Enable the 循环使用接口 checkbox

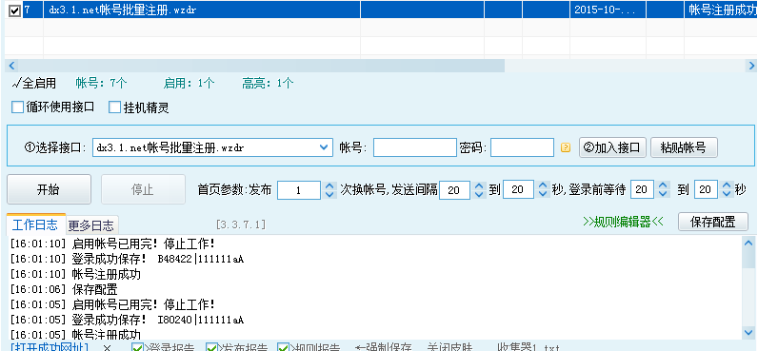click(17, 107)
